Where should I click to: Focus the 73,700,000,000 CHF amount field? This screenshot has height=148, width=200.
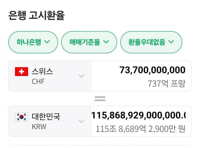click(152, 70)
